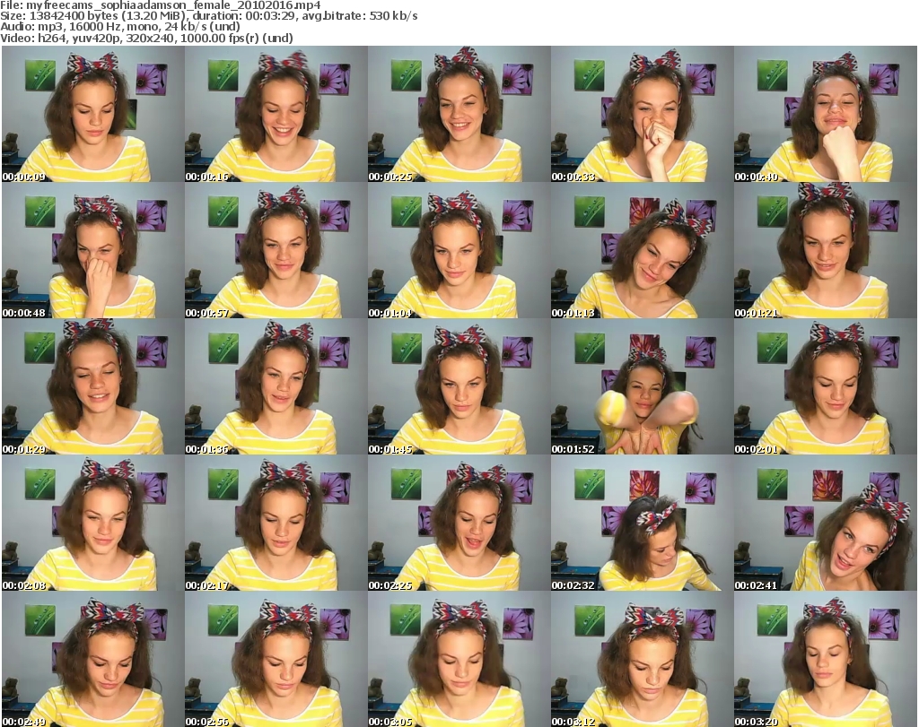The width and height of the screenshot is (919, 727).
Task: Select the thumbnail frame stamped 00:02:25
Action: click(459, 524)
